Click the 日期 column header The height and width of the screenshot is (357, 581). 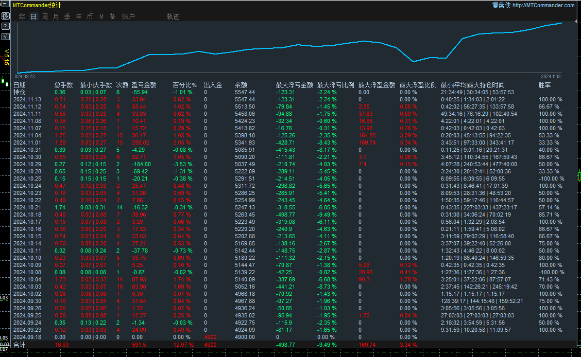pyautogui.click(x=19, y=85)
